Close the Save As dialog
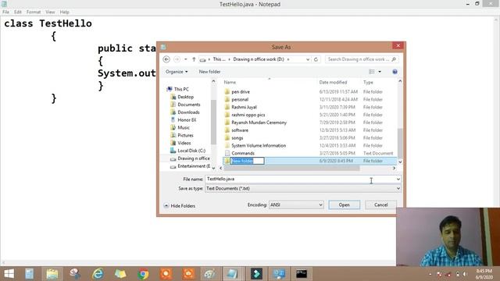Screen dimensions: 500x281 (398, 46)
